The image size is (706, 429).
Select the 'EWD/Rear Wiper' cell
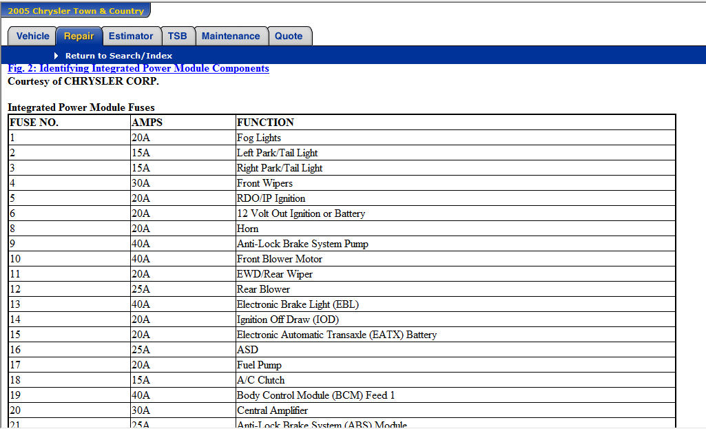click(455, 274)
